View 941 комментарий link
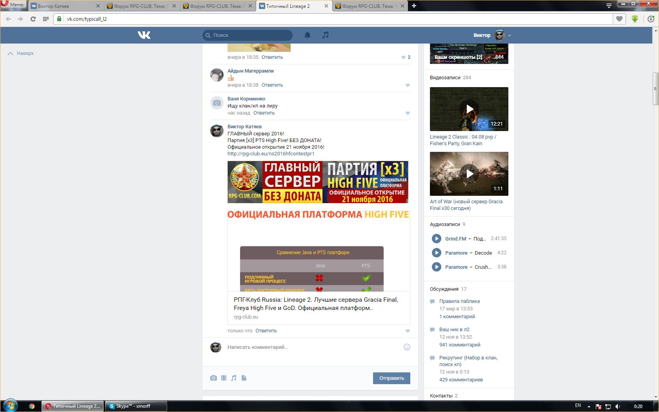This screenshot has height=412, width=659. coord(460,345)
